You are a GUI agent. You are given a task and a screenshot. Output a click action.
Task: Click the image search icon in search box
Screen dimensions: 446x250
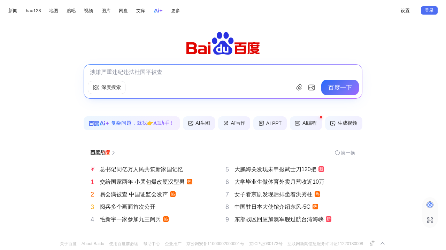[312, 87]
